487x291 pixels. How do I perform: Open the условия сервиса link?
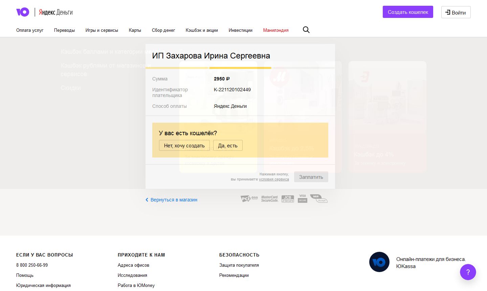pyautogui.click(x=274, y=179)
